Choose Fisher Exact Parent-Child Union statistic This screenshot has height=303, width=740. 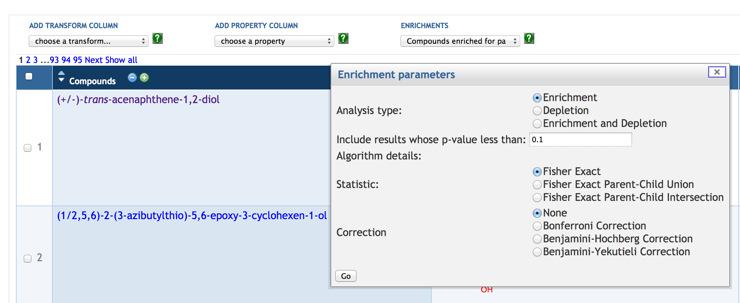537,185
